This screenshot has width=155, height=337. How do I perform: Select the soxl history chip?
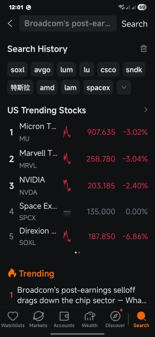click(x=18, y=70)
